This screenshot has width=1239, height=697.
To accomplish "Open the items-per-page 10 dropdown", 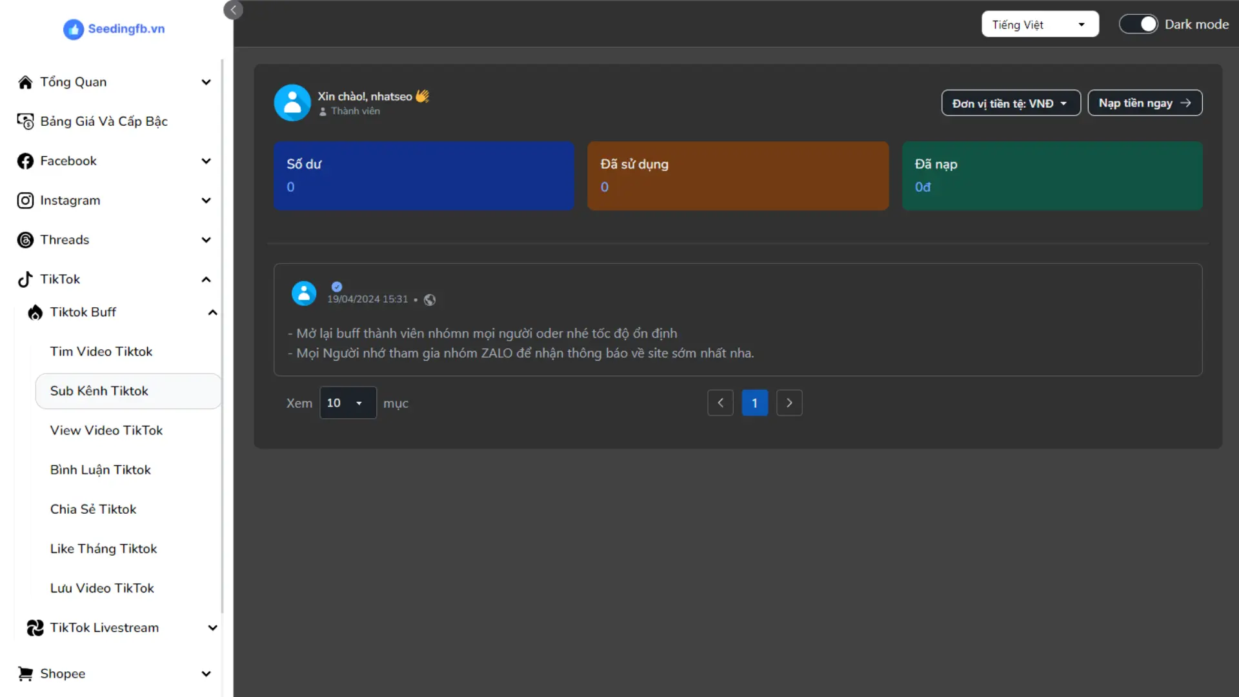I will click(x=348, y=403).
